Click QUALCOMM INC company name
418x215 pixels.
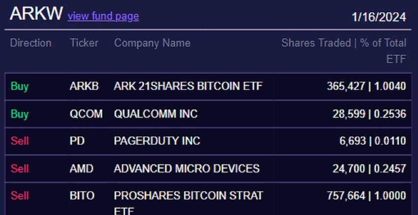click(156, 114)
